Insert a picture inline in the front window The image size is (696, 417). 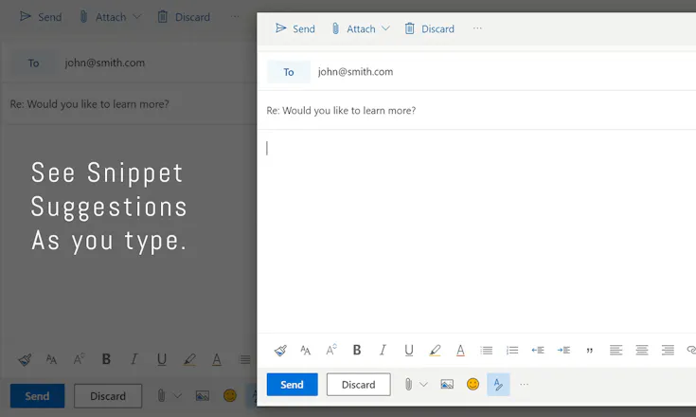coord(447,384)
